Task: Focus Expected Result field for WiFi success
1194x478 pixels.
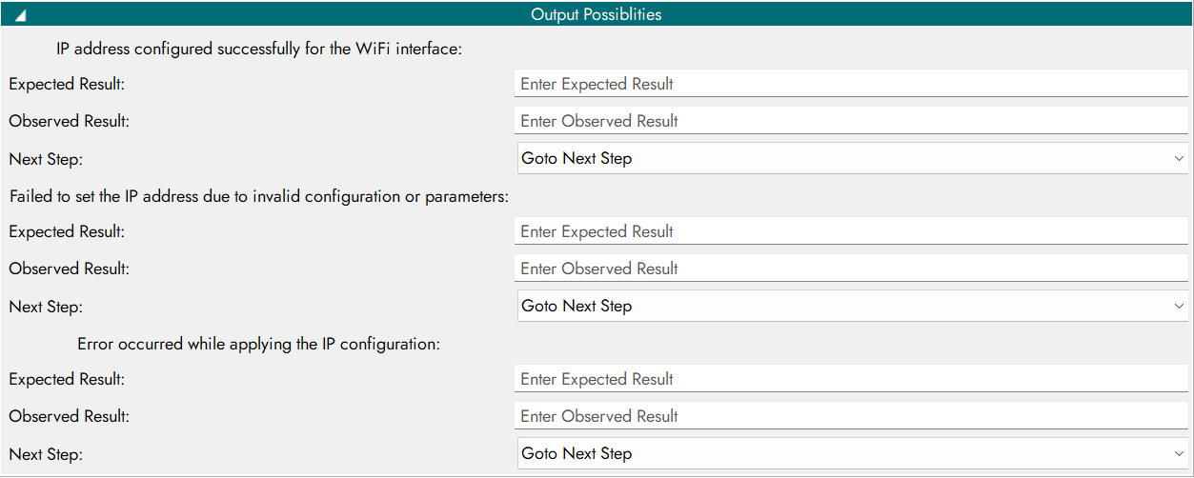Action: click(x=851, y=84)
